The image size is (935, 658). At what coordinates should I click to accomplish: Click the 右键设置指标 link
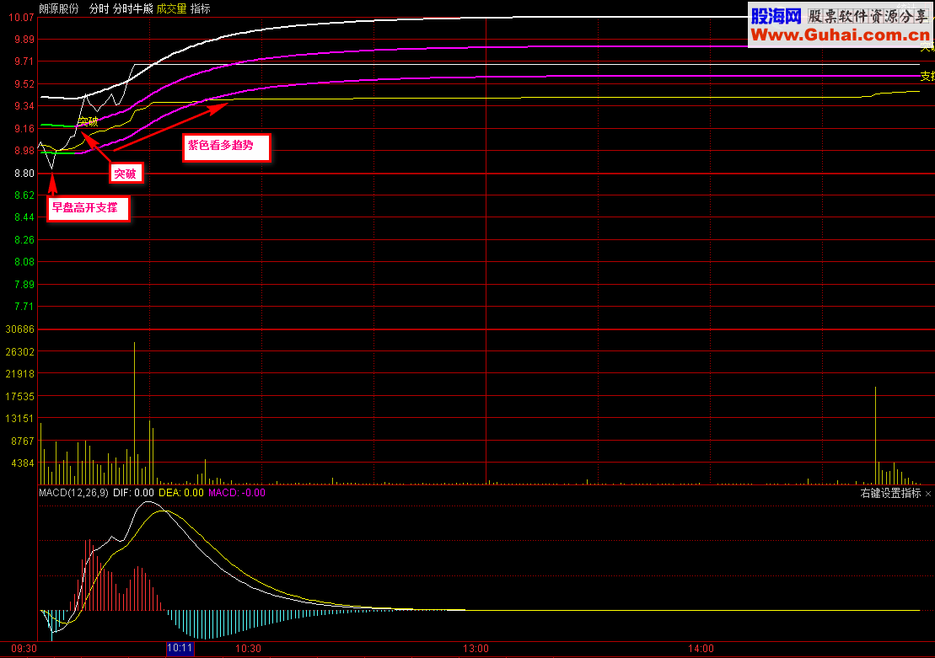(x=891, y=494)
